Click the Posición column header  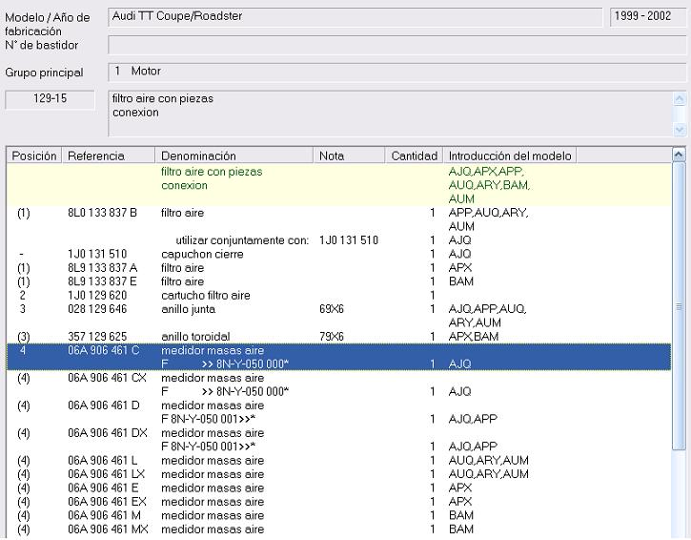[34, 156]
